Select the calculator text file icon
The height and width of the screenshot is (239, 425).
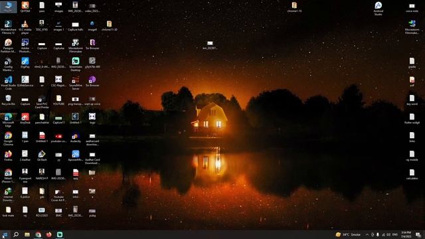[412, 174]
